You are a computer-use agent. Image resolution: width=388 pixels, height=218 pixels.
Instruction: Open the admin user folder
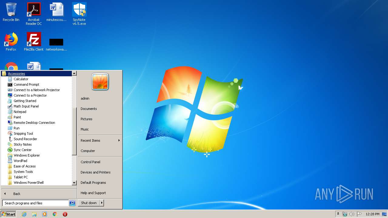tap(85, 98)
